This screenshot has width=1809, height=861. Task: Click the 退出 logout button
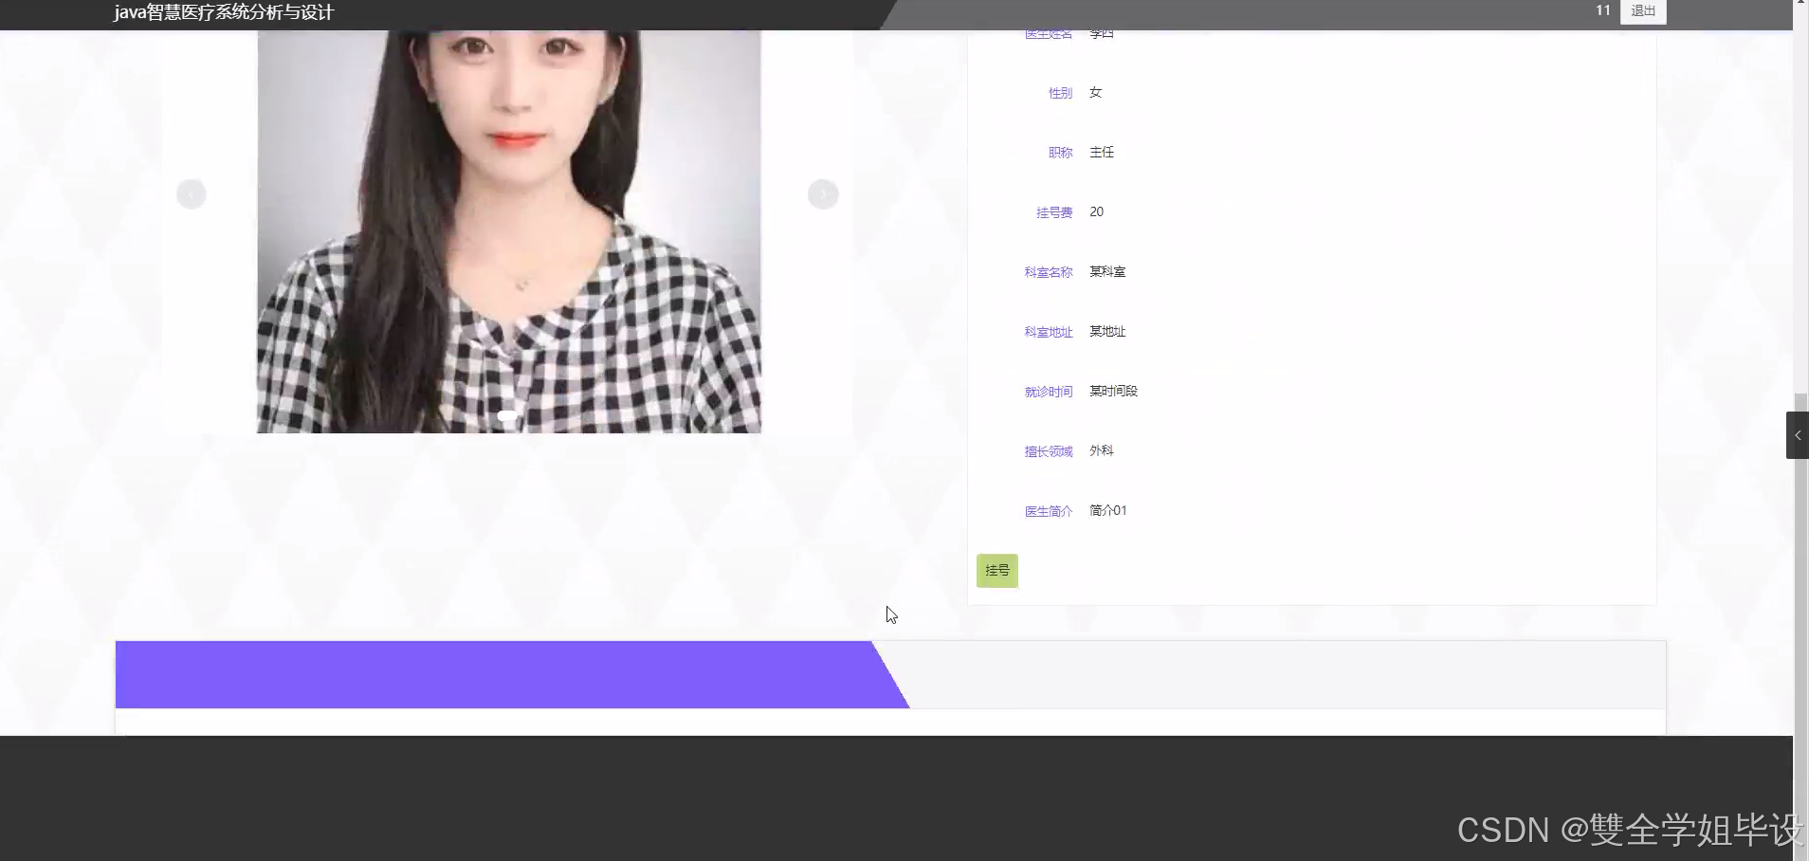[1641, 10]
